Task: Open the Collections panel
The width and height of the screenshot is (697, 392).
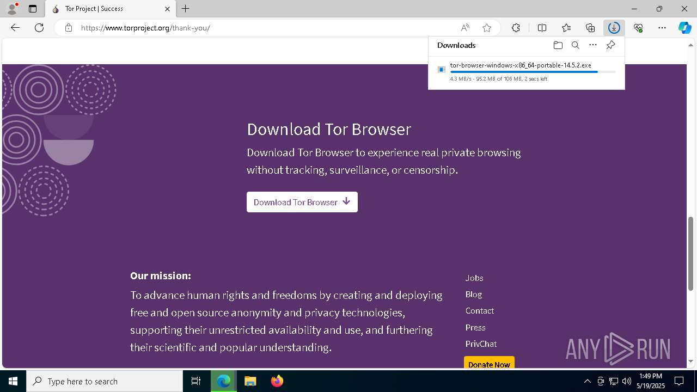Action: point(590,28)
